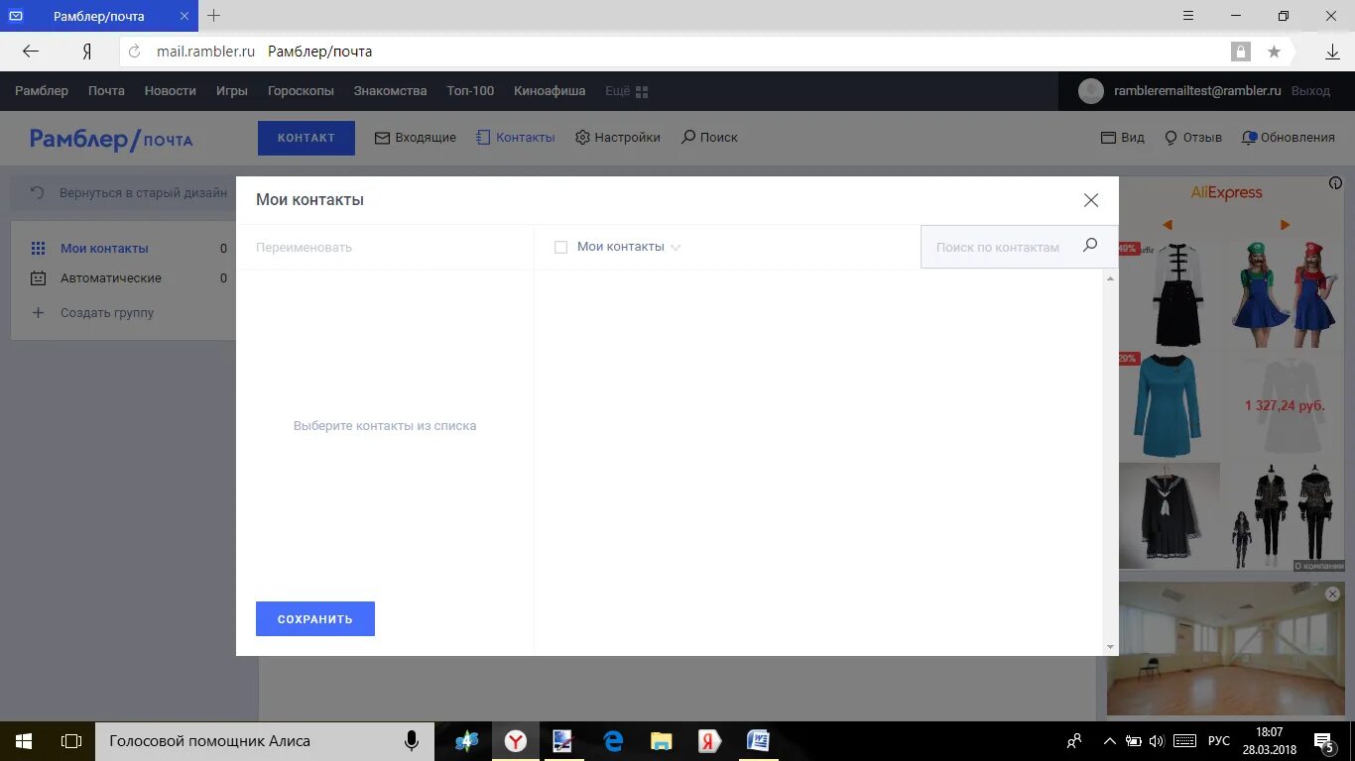Click the AliExpress ad logo

point(1226,193)
